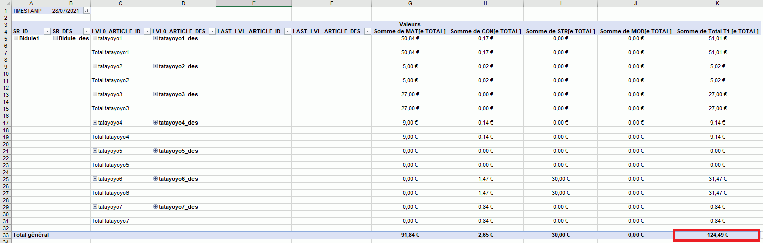This screenshot has width=763, height=243.
Task: Collapse the tatayoyo7 row group
Action: pos(95,207)
